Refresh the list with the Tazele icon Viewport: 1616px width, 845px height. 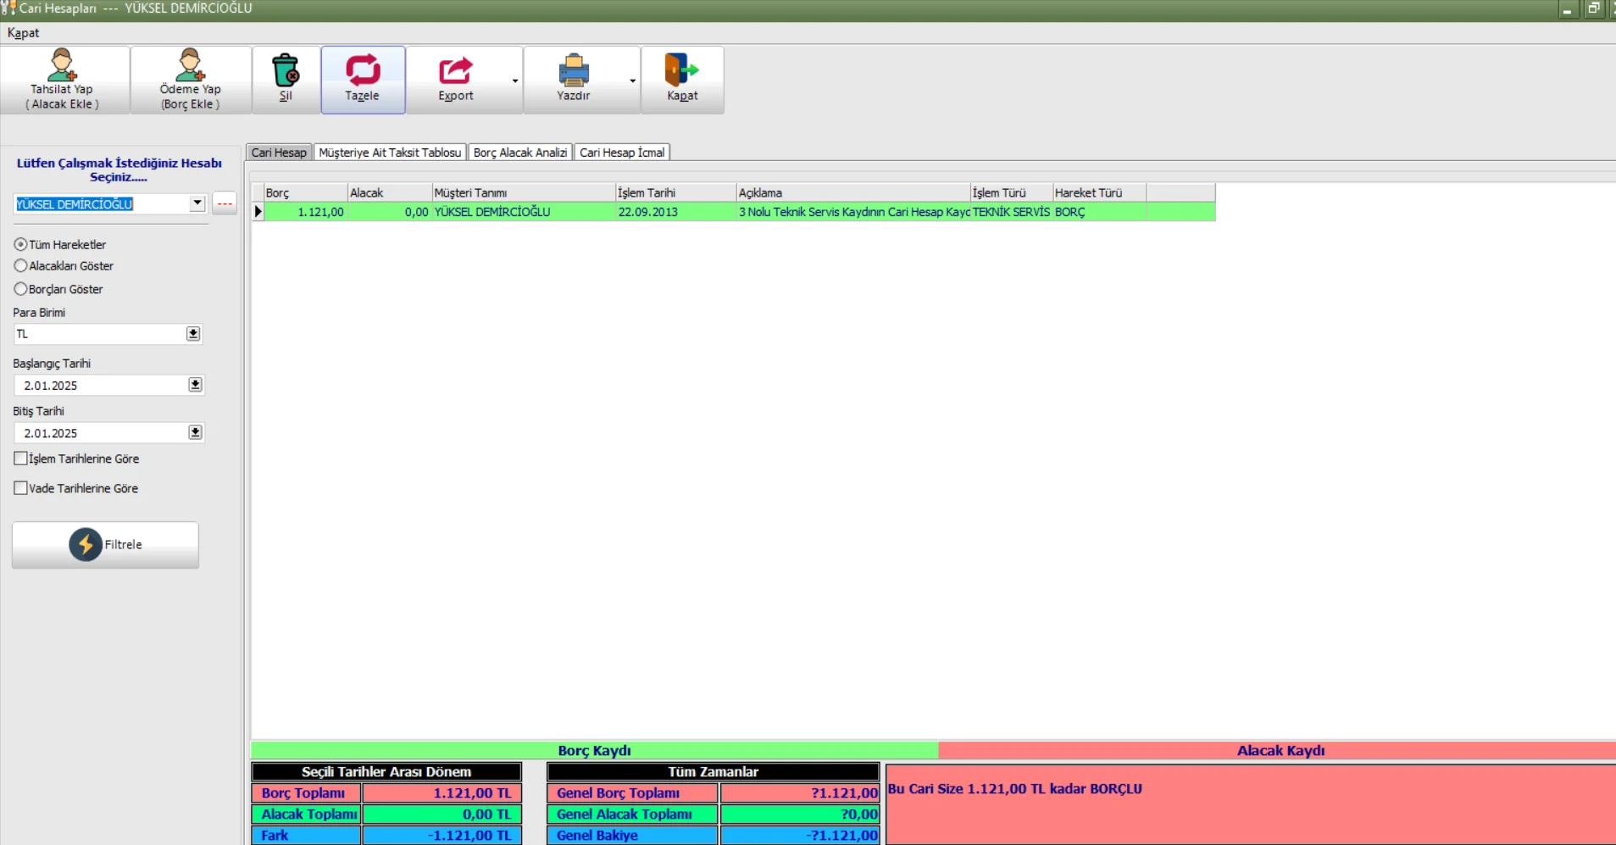point(363,69)
